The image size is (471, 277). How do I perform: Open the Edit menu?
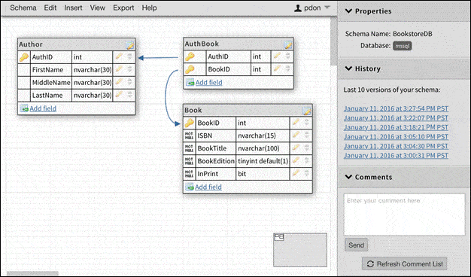click(x=50, y=8)
